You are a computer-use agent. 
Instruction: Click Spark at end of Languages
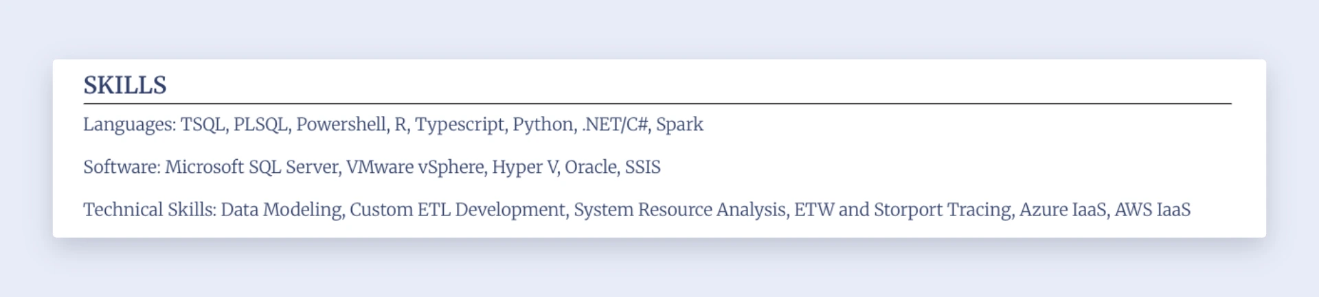679,125
